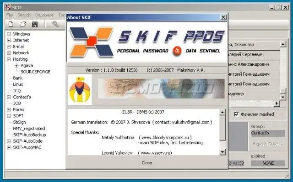Viewport: 293px width, 182px height.
Task: Click the Close button in About dialog
Action: coord(146,163)
